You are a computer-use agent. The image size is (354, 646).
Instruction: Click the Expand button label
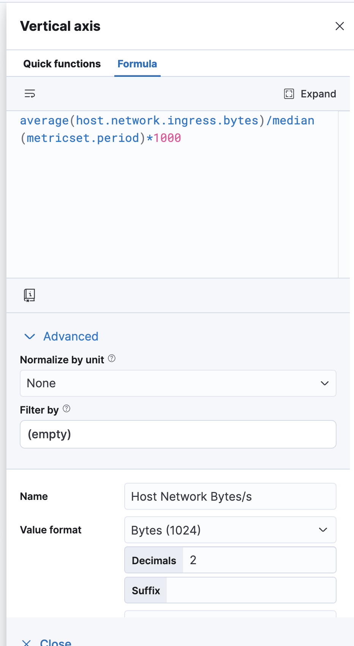click(318, 94)
